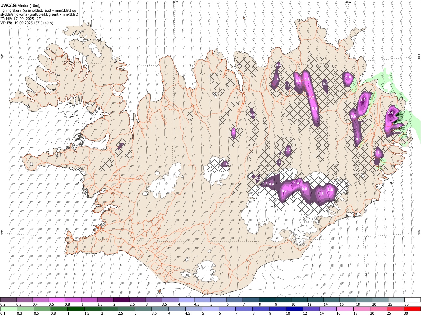Click the '15W' longitude label
The width and height of the screenshot is (421, 316).
348,2
